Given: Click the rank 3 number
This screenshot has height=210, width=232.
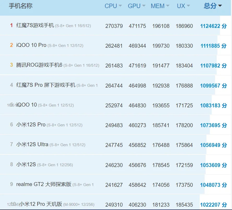Looking at the screenshot, I should click(11, 65).
